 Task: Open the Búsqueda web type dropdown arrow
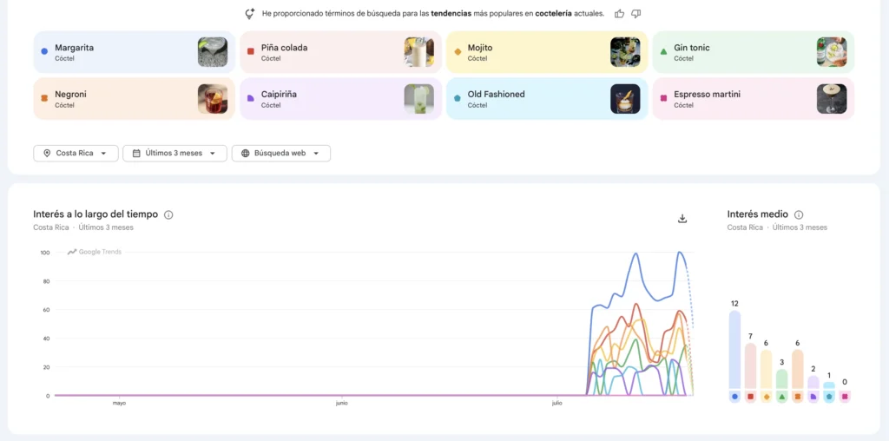316,154
